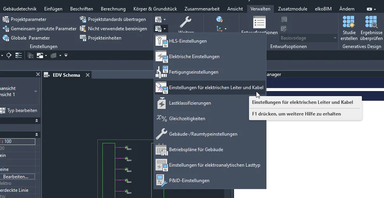Open Gebäude-/Raumtypeinstellungen

pyautogui.click(x=210, y=134)
